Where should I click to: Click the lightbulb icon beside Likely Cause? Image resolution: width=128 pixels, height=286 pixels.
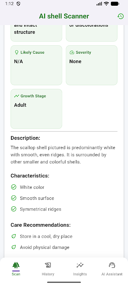pyautogui.click(x=16, y=53)
